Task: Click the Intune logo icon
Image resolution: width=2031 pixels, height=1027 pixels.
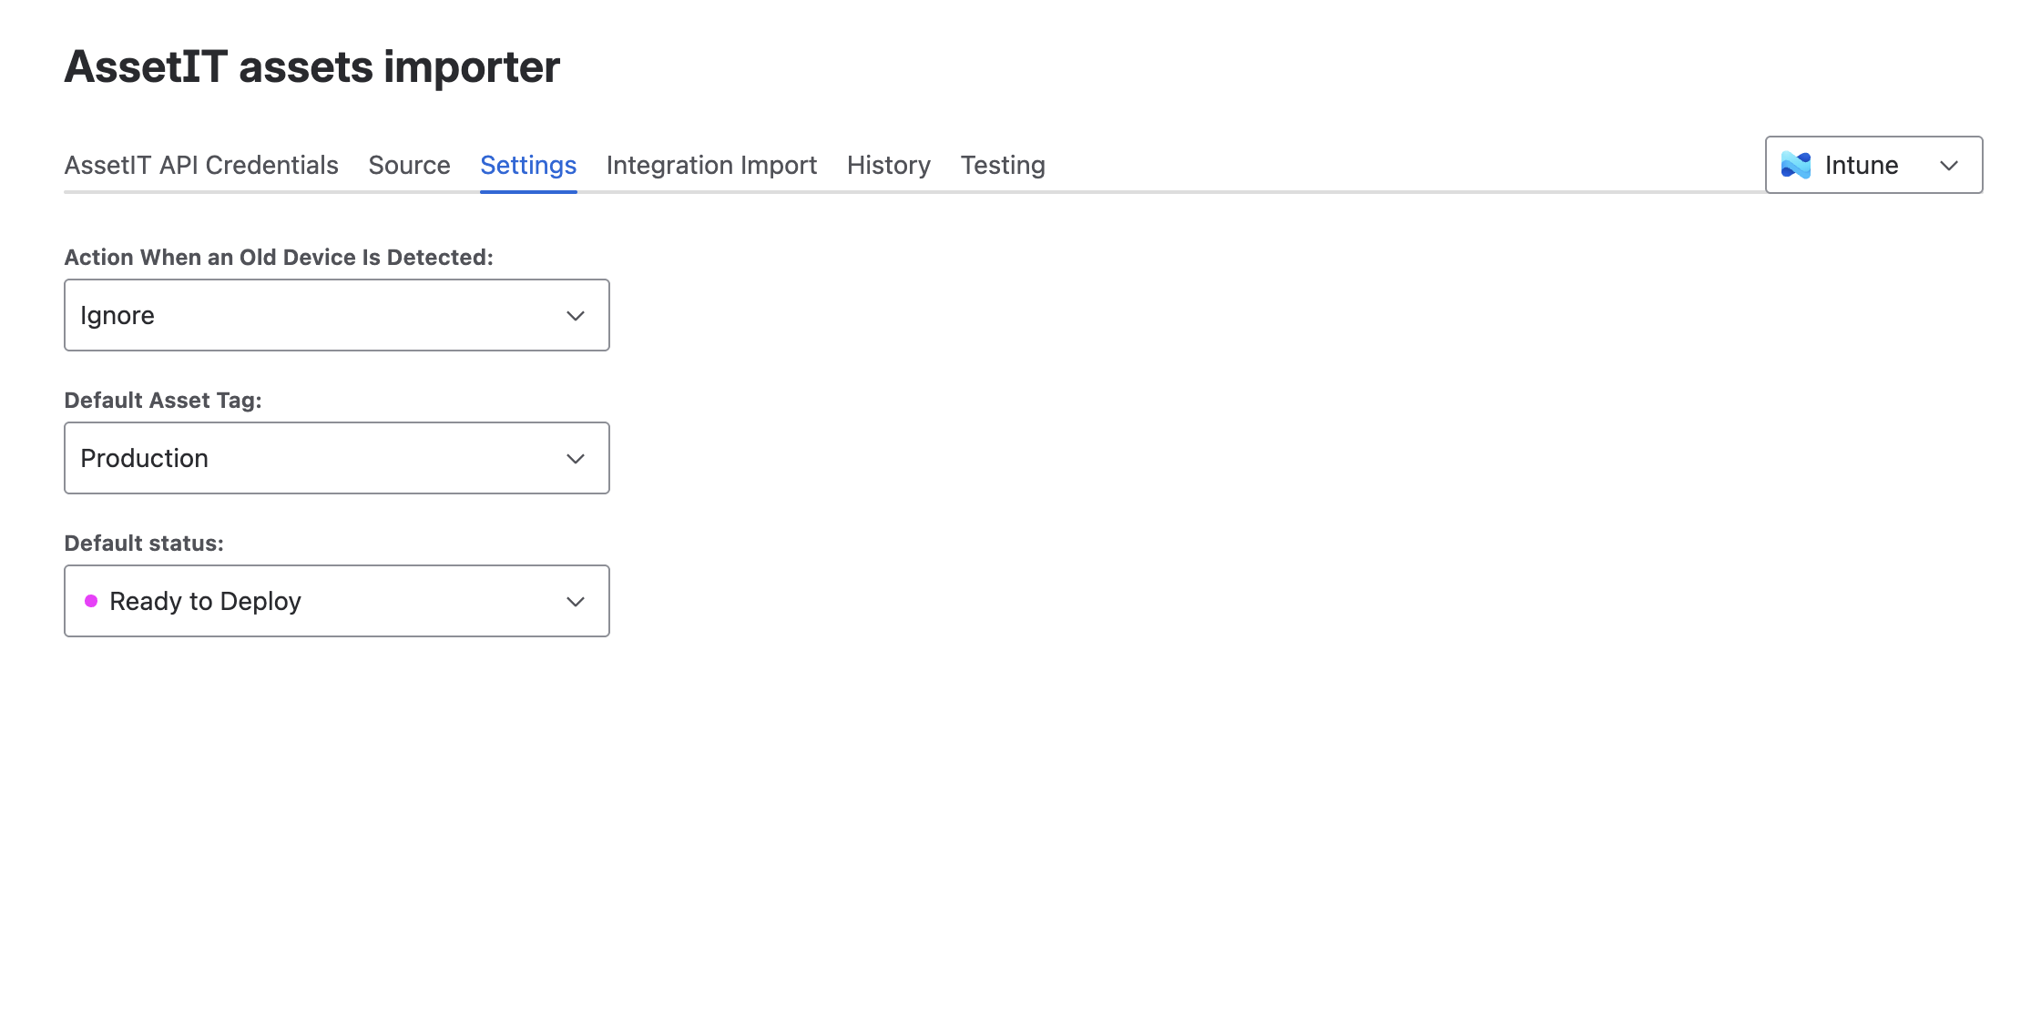Action: pyautogui.click(x=1795, y=165)
